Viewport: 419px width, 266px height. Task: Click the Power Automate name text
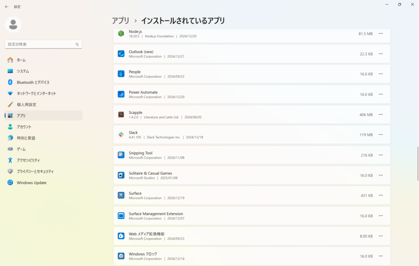coord(143,92)
